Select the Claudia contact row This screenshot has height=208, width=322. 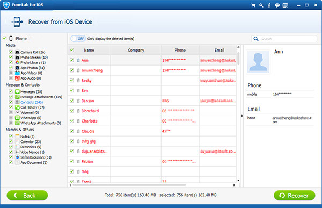[x=152, y=131]
